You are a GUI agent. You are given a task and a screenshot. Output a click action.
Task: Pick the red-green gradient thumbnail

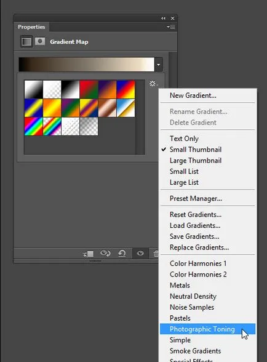(x=89, y=89)
